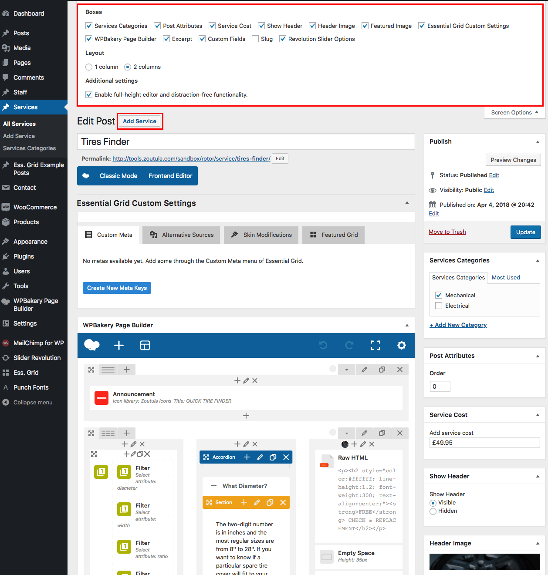Click the row layout icon of first row
The height and width of the screenshot is (575, 548).
coord(108,370)
